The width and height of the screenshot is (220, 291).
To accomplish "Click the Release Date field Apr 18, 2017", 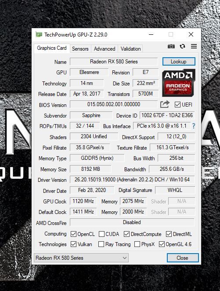I will 87,94.
